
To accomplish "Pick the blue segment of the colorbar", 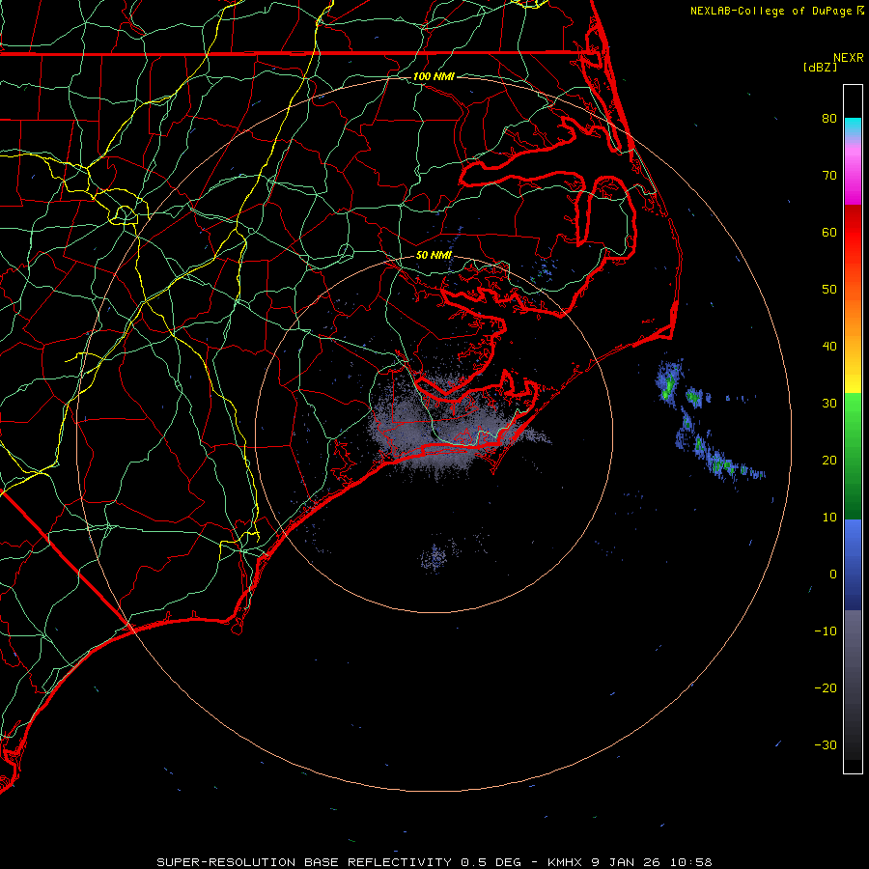I will (853, 564).
